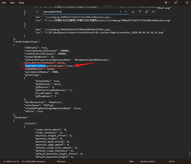Screen dimensions: 191x164
Task: Click the "mountain_mask_tiling": 0 line
Action: 52,142
